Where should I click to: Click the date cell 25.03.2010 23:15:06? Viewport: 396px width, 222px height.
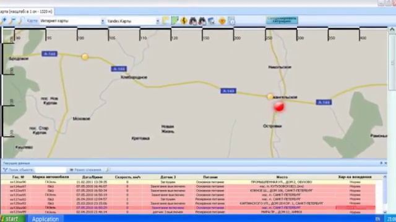coord(92,203)
